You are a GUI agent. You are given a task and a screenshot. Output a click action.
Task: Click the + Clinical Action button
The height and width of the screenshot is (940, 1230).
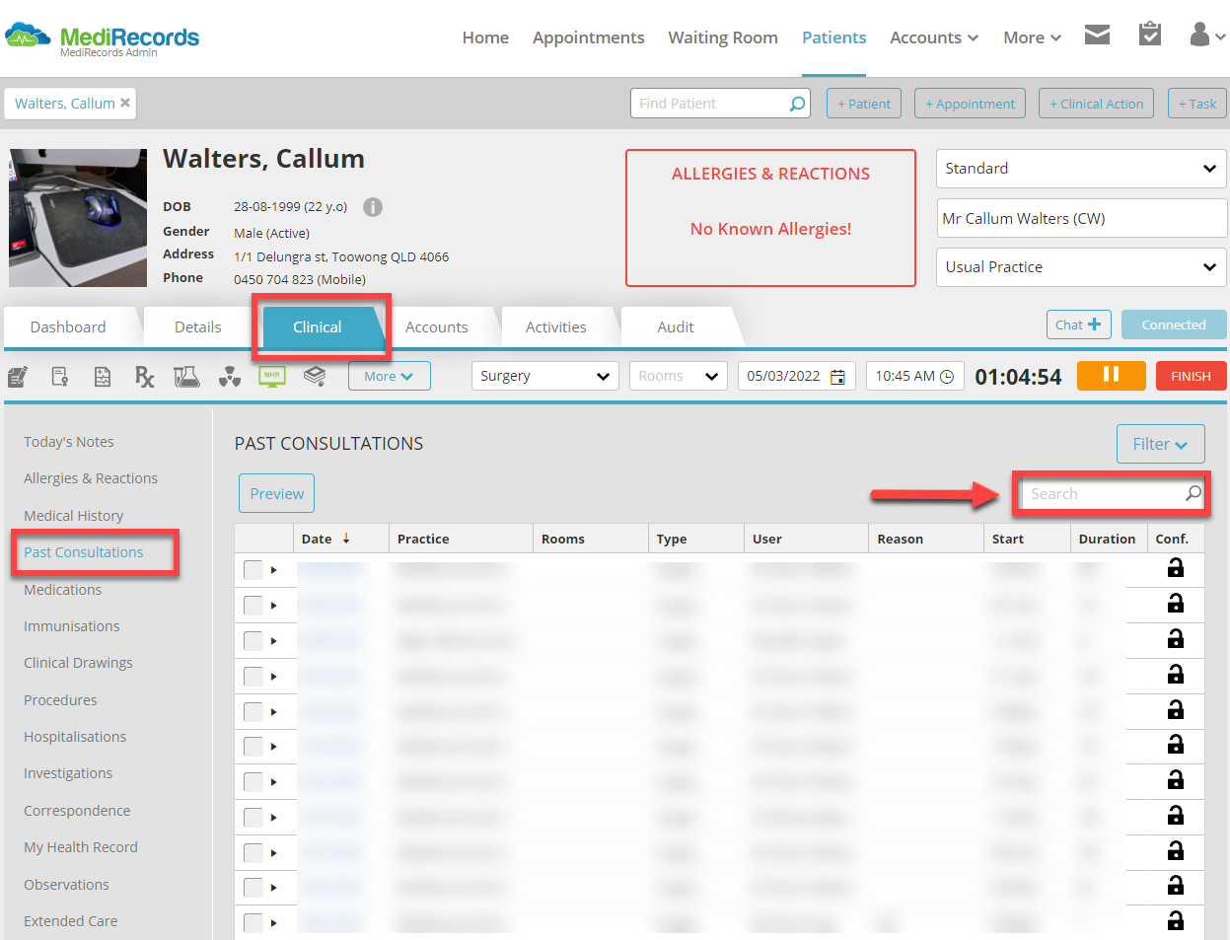pyautogui.click(x=1096, y=104)
